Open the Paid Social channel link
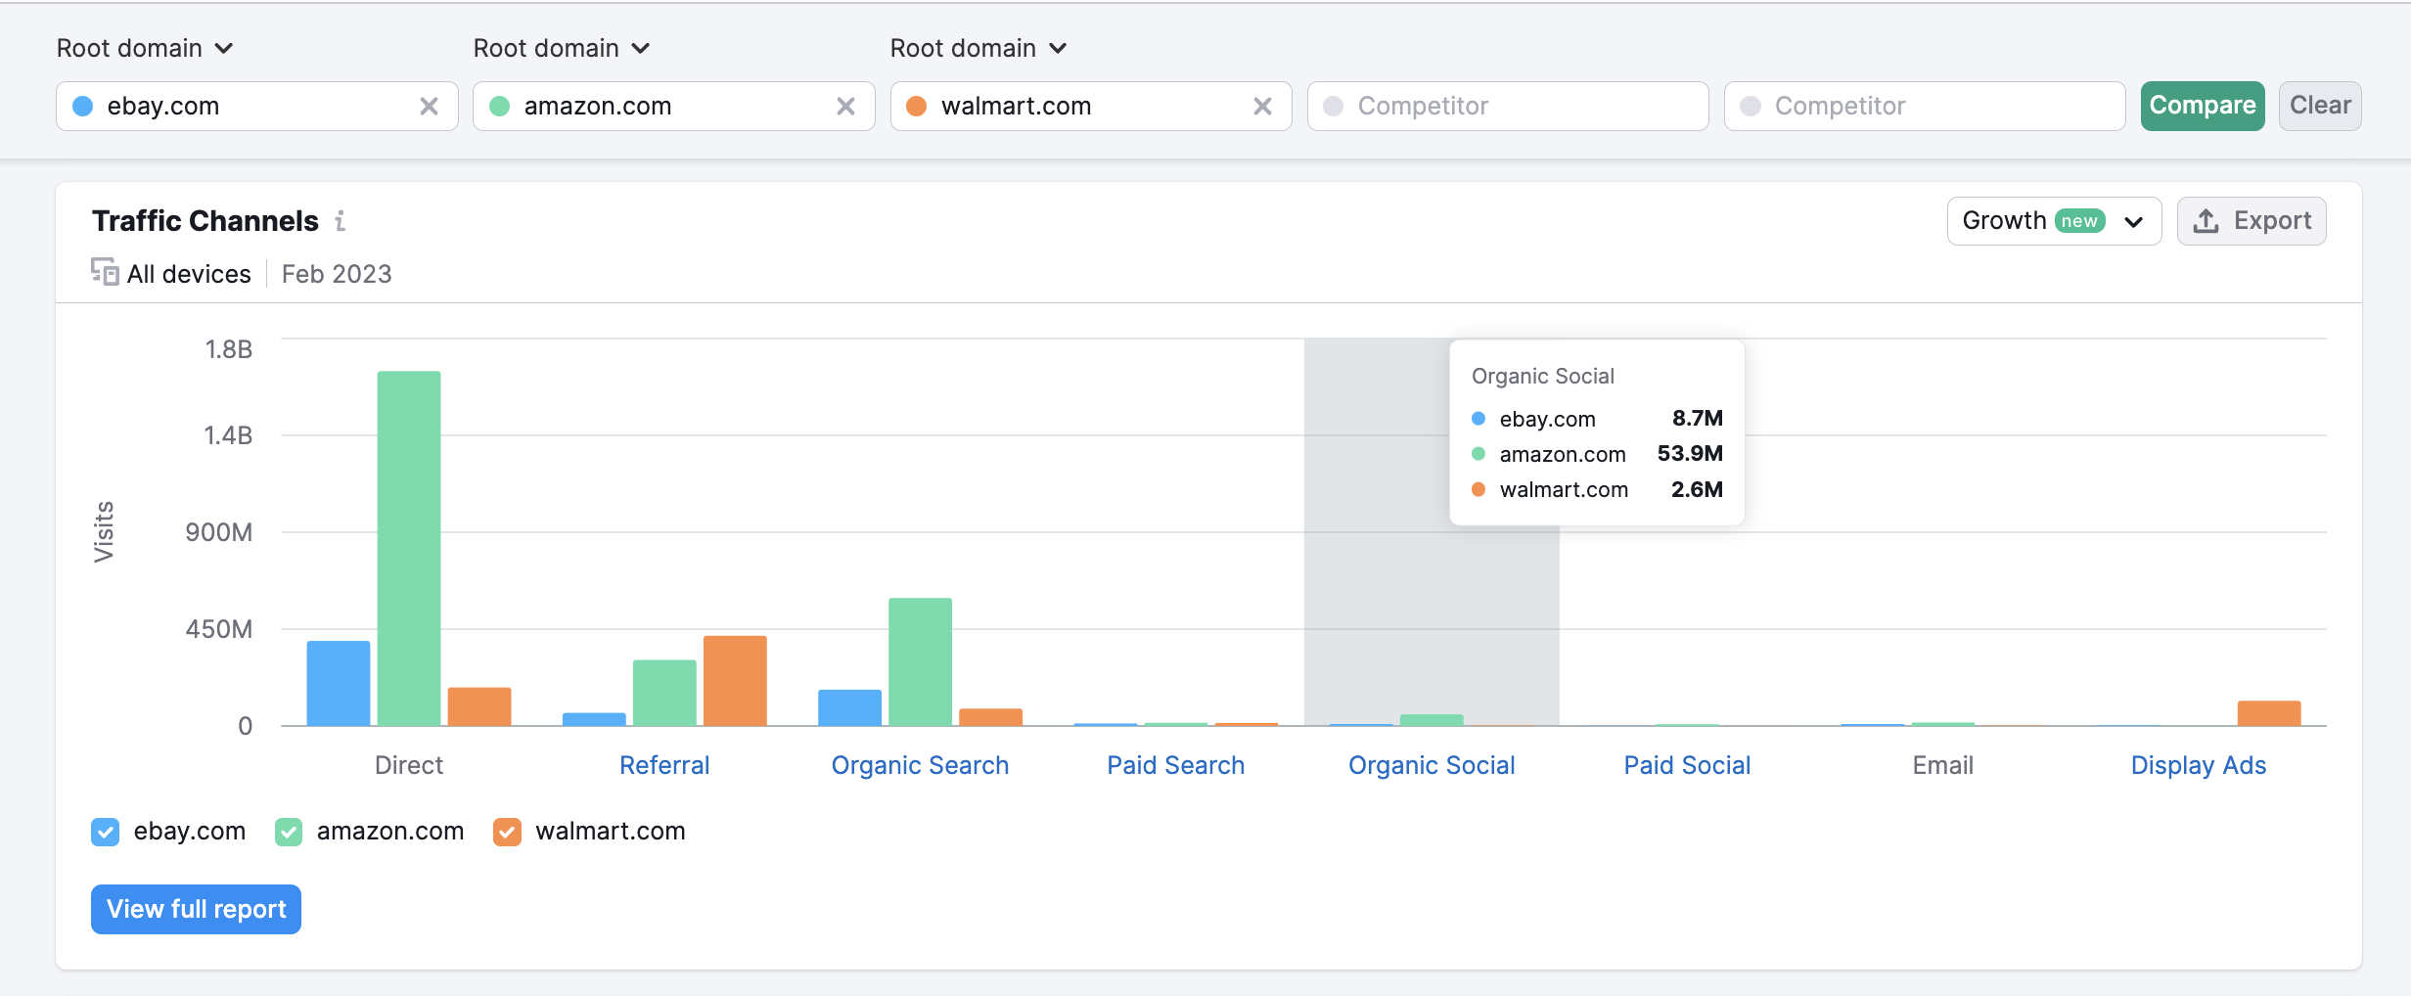Viewport: 2411px width, 996px height. [x=1687, y=765]
